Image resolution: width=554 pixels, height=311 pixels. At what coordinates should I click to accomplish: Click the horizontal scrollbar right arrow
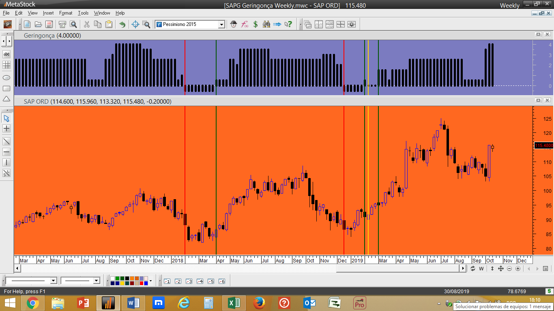463,268
